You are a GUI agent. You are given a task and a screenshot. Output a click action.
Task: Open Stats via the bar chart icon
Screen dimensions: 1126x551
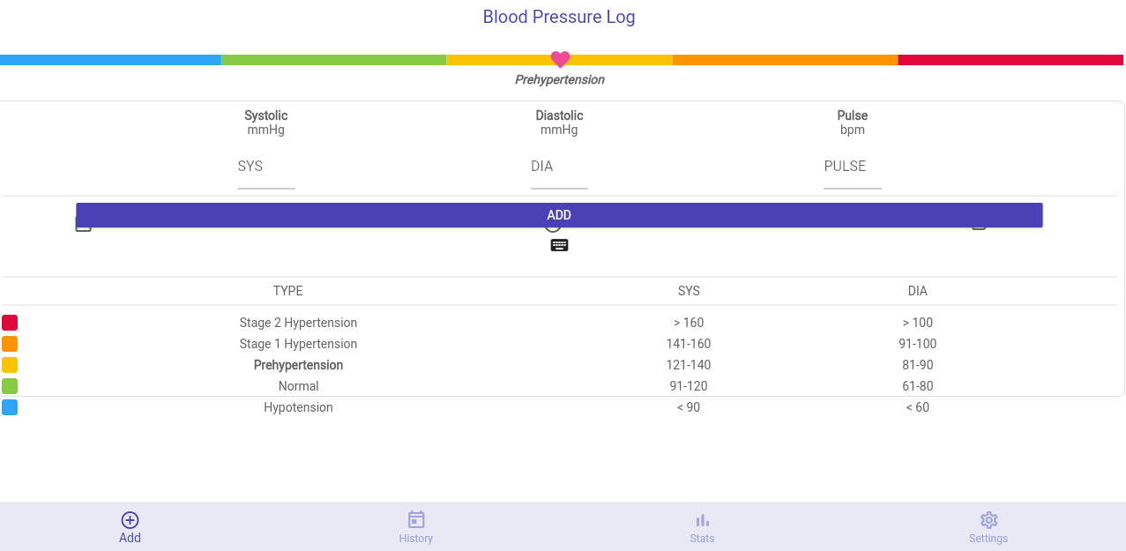[x=701, y=519]
